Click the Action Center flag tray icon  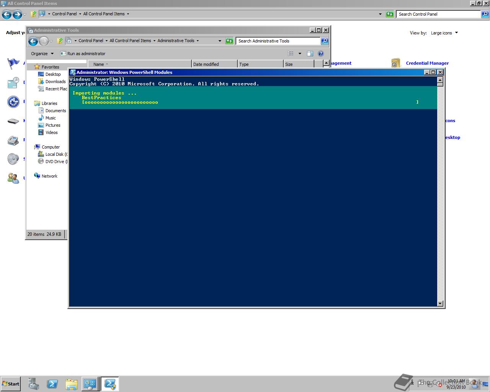point(421,383)
